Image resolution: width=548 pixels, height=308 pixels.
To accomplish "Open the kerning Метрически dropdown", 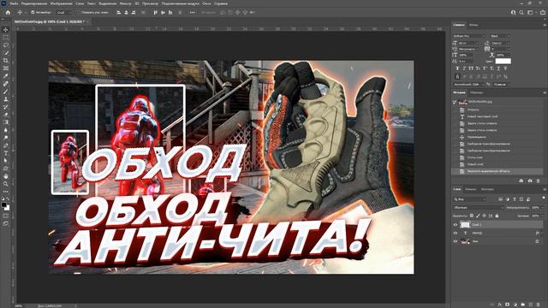I will pos(468,50).
